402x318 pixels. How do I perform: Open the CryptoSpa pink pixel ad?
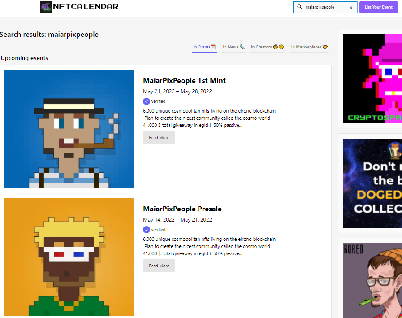[x=372, y=78]
